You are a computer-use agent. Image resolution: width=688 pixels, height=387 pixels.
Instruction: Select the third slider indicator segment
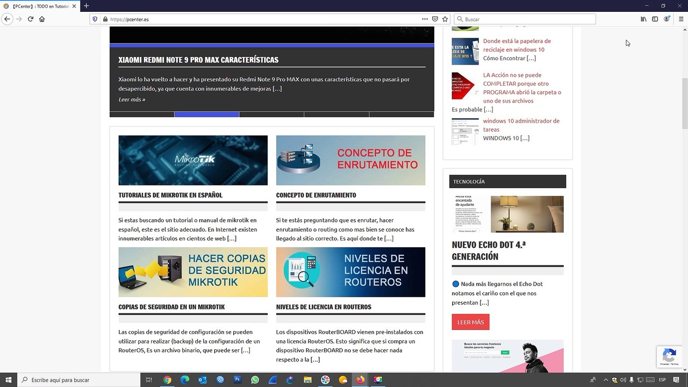(x=271, y=114)
